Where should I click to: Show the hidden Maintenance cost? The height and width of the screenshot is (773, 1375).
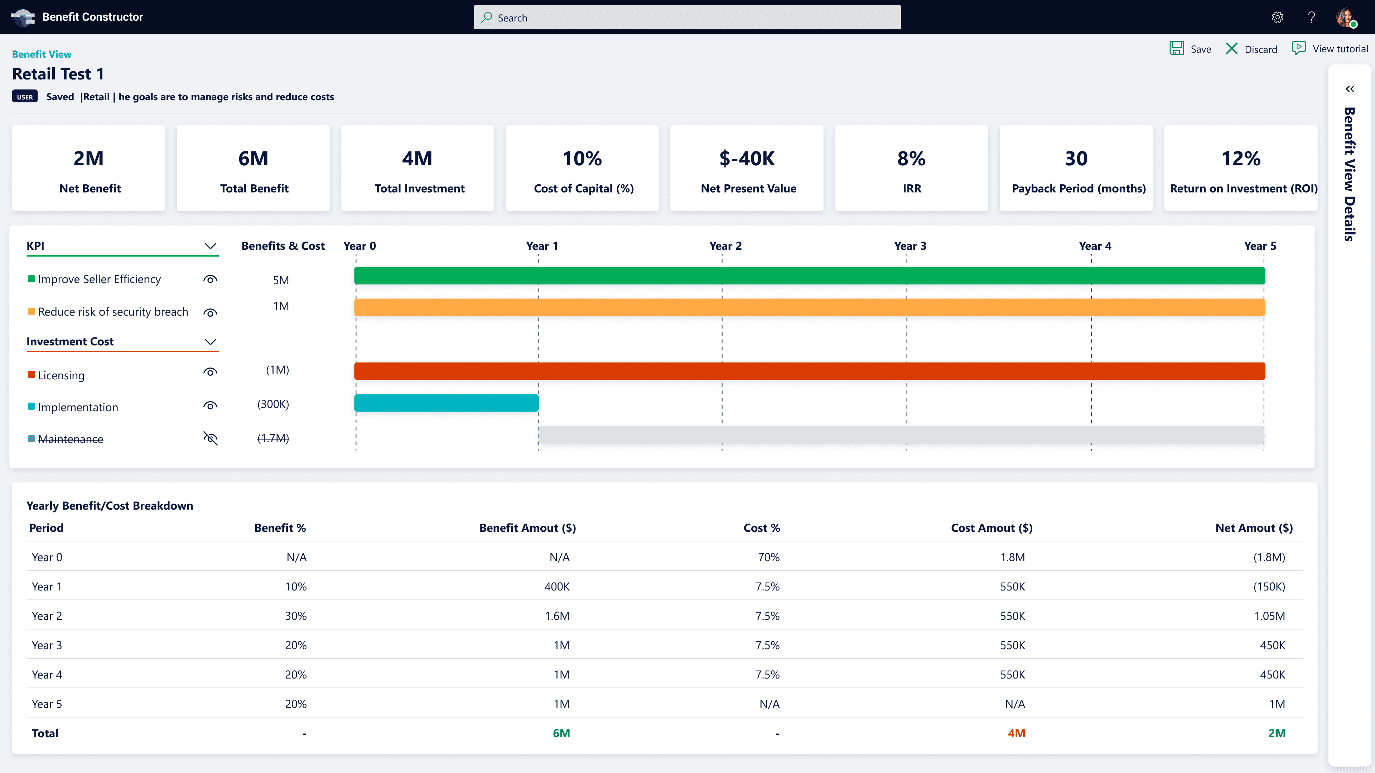point(210,438)
